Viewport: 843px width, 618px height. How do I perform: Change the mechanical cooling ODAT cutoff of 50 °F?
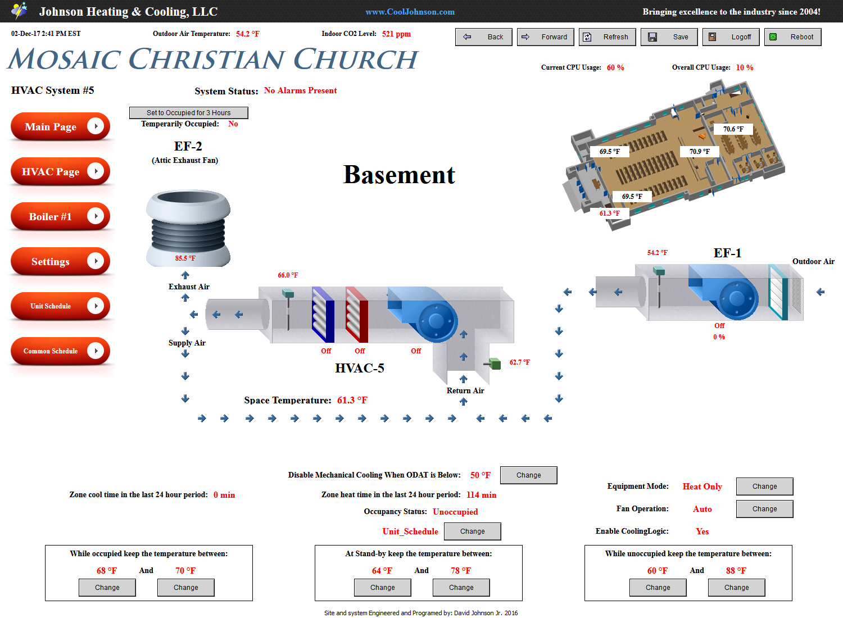click(528, 475)
